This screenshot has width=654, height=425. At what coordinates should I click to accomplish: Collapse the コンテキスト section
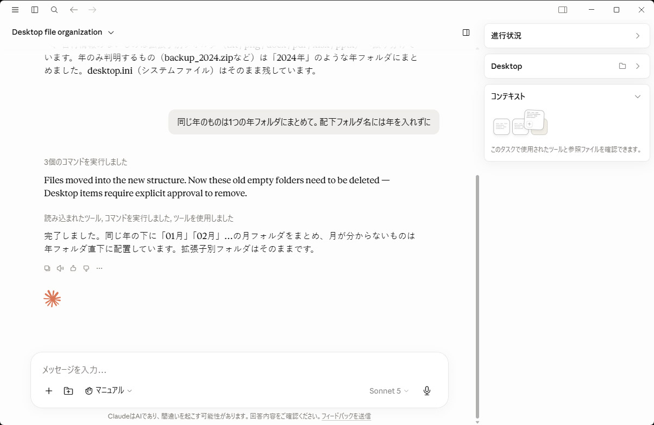coord(638,96)
